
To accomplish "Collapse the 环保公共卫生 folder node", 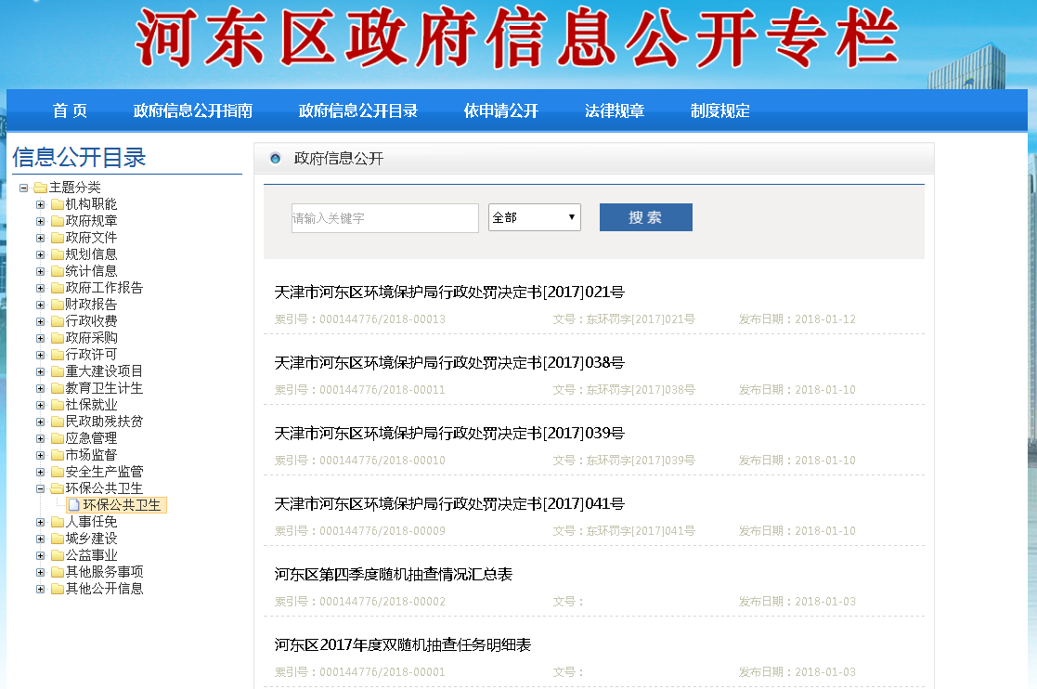I will pos(40,488).
